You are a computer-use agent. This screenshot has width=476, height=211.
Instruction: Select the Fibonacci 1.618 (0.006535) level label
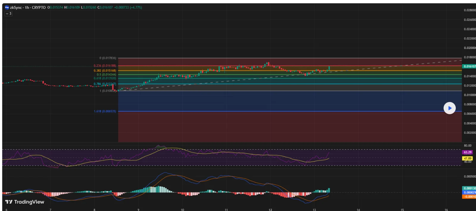tap(105, 111)
